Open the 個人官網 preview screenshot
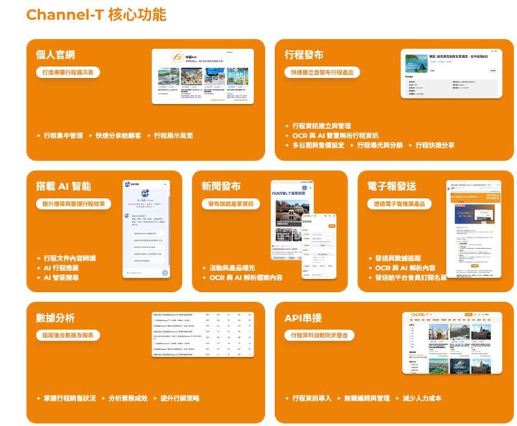 pyautogui.click(x=202, y=76)
